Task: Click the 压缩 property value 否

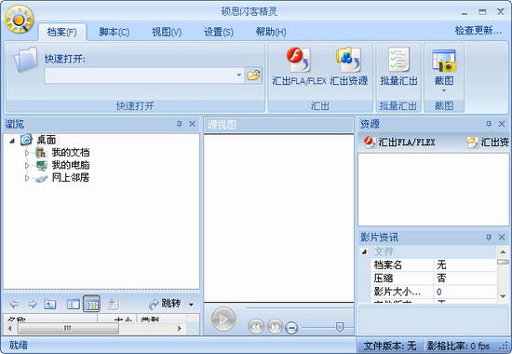Action: click(x=465, y=279)
